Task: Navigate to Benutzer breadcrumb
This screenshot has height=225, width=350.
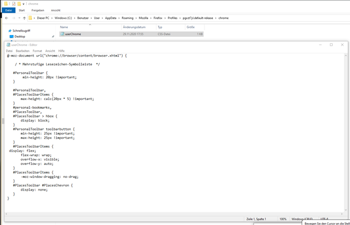Action: click(83, 18)
